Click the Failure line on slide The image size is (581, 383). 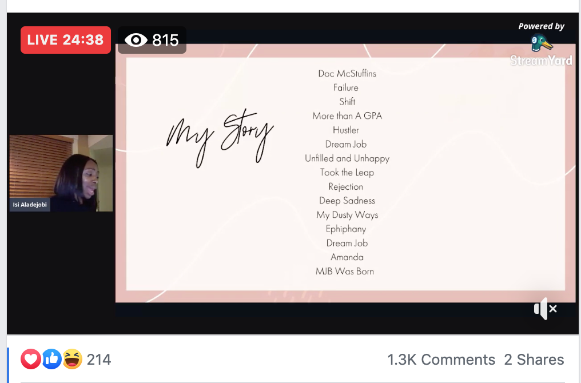pos(346,88)
